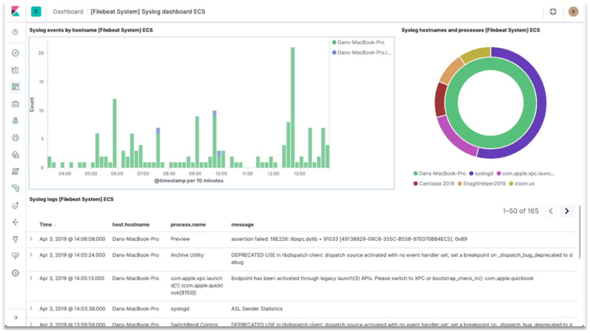Open Discover via the compass icon
The image size is (590, 333).
point(15,53)
